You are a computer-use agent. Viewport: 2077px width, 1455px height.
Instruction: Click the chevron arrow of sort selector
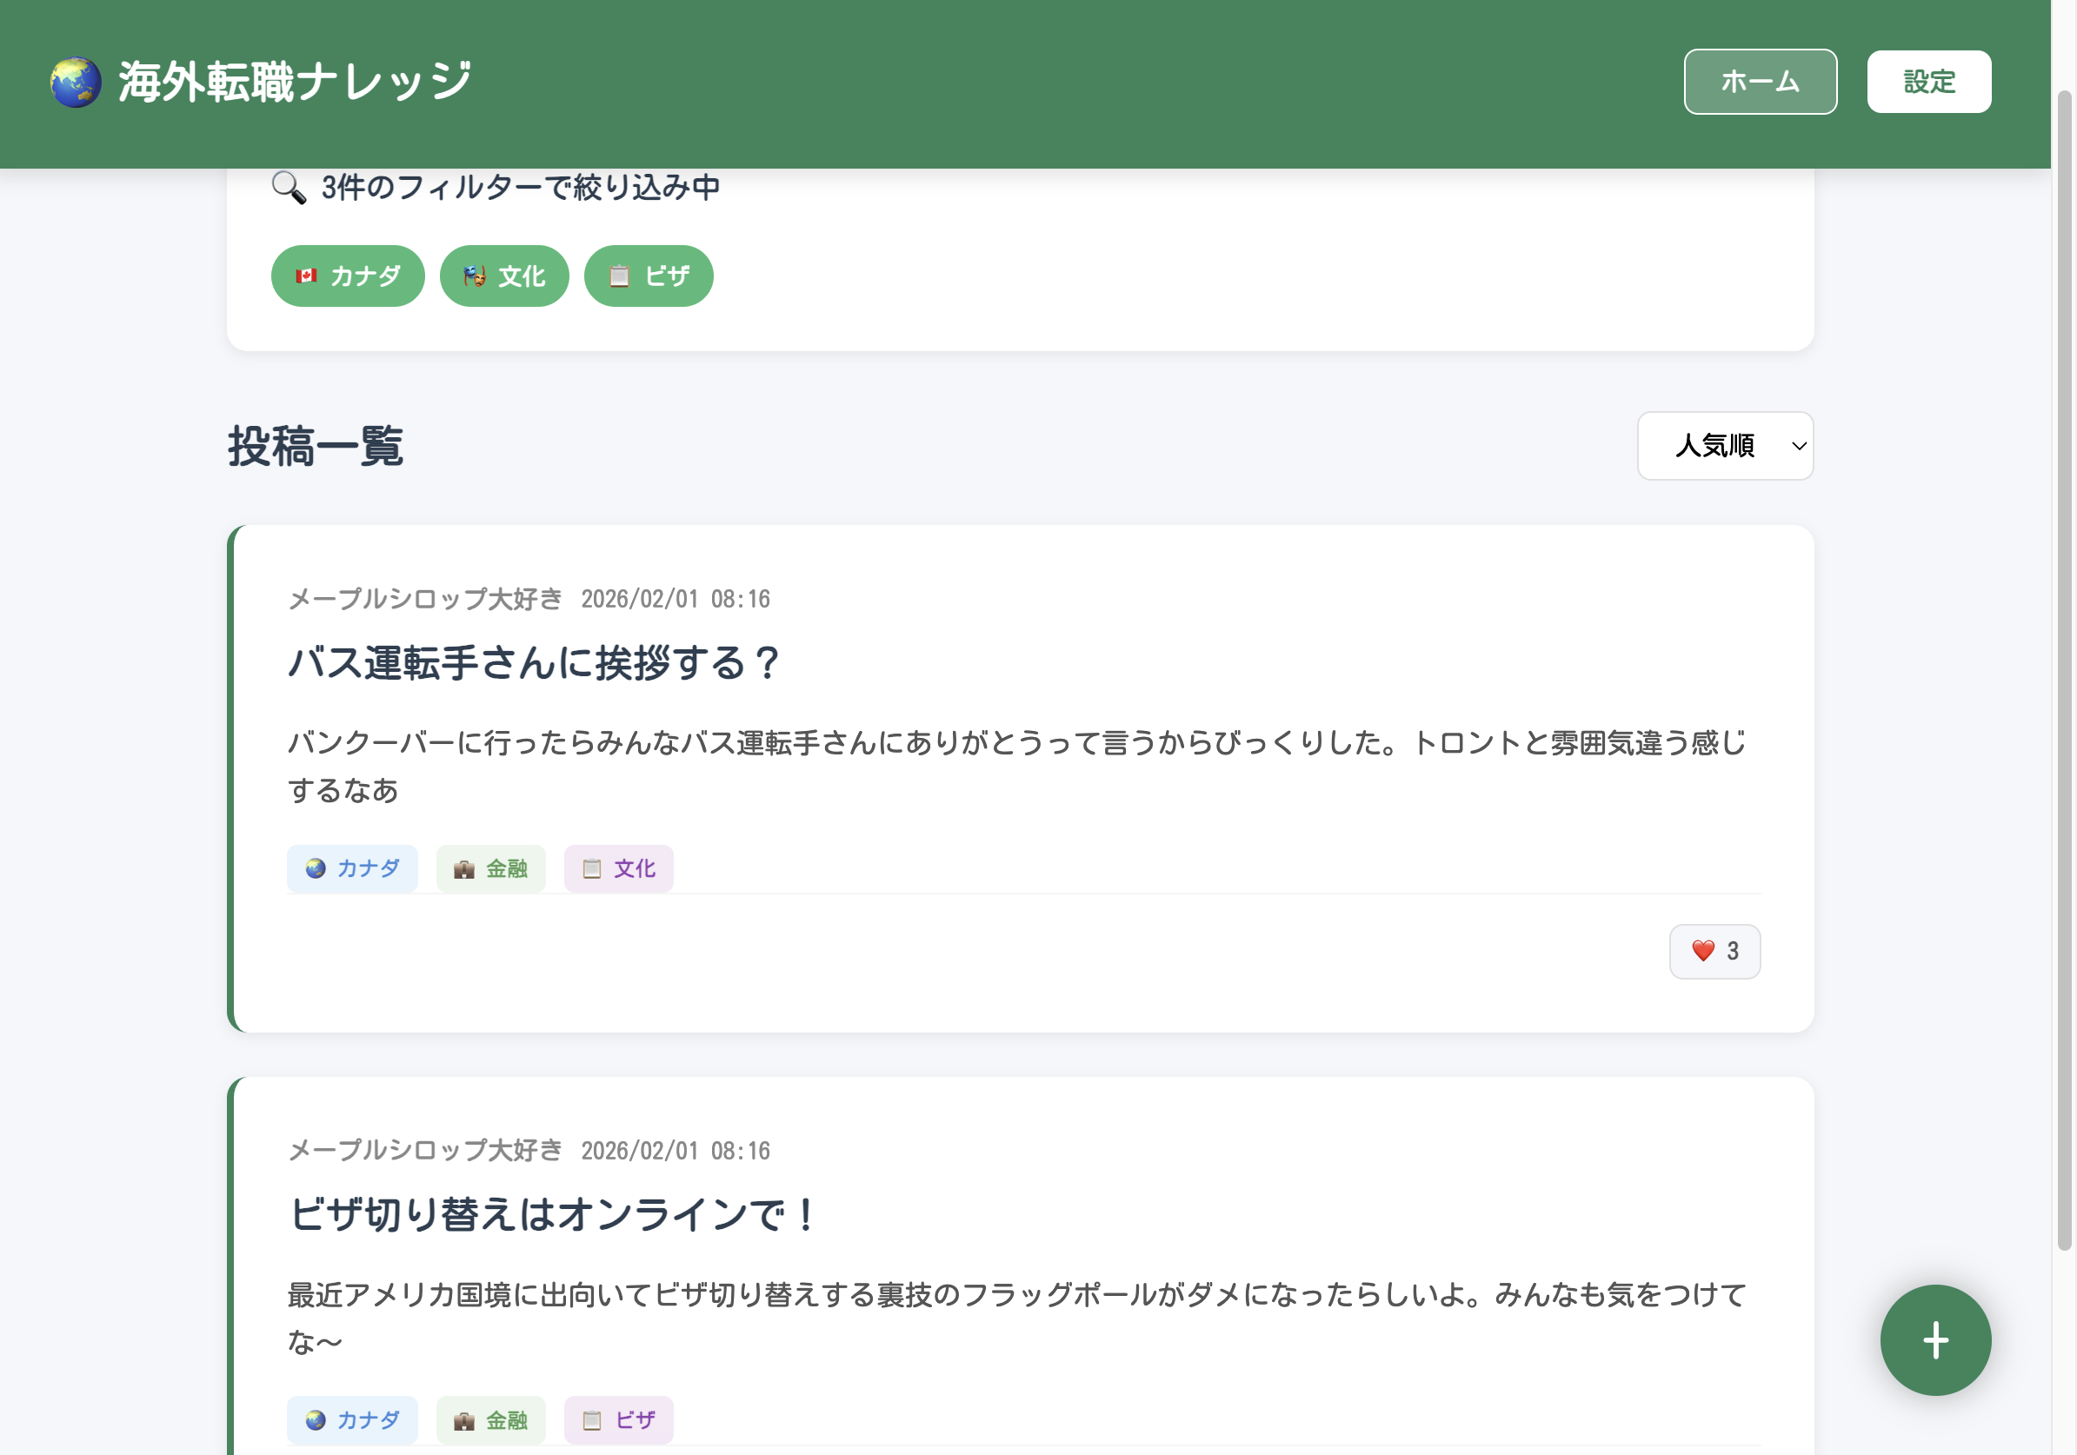coord(1799,446)
